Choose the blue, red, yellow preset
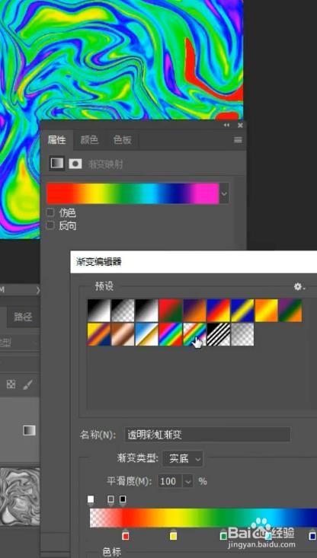The width and height of the screenshot is (317, 558). 219,311
